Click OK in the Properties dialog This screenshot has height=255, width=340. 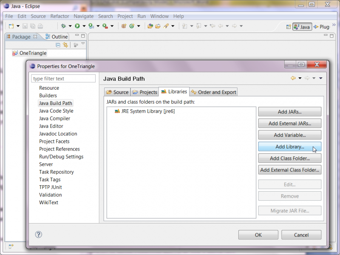[x=258, y=235]
